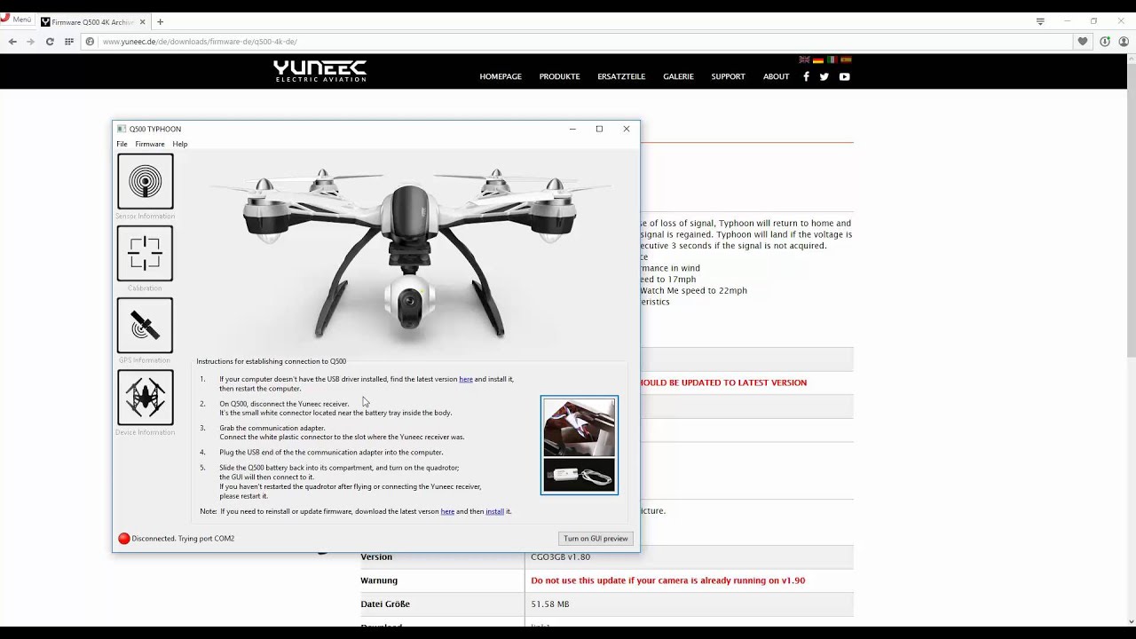Open SUPPORT navigation item
The height and width of the screenshot is (639, 1136).
(x=728, y=76)
